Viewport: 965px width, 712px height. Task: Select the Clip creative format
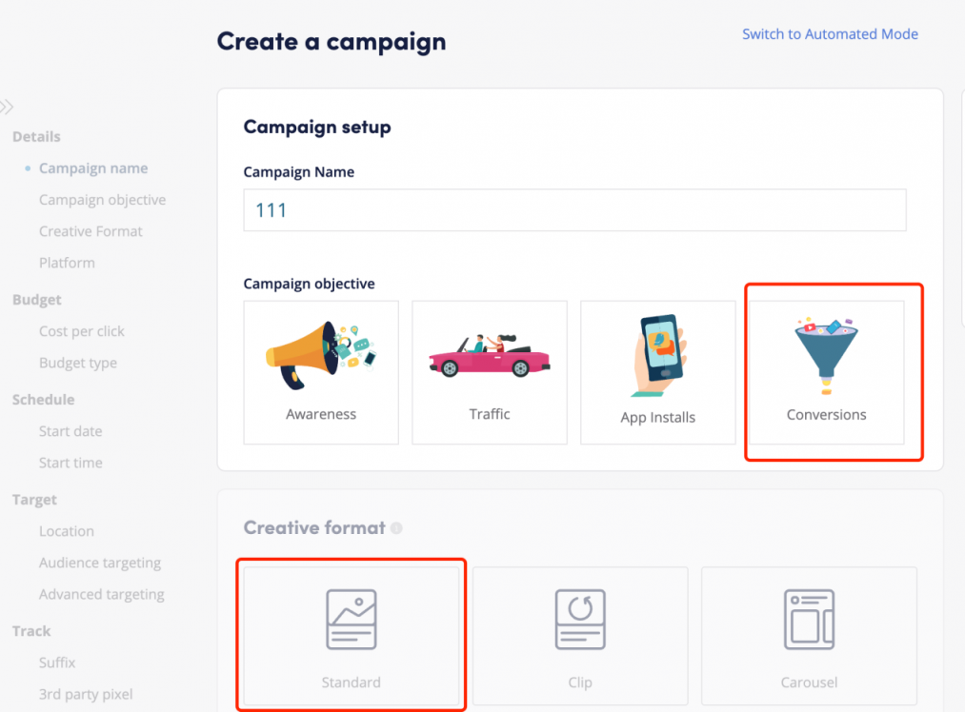click(x=580, y=635)
